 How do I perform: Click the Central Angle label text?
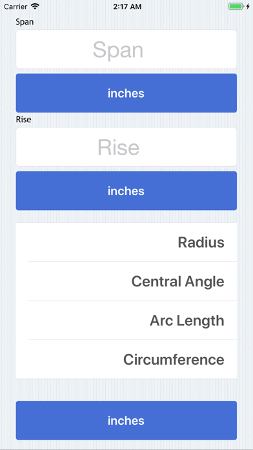click(x=178, y=281)
